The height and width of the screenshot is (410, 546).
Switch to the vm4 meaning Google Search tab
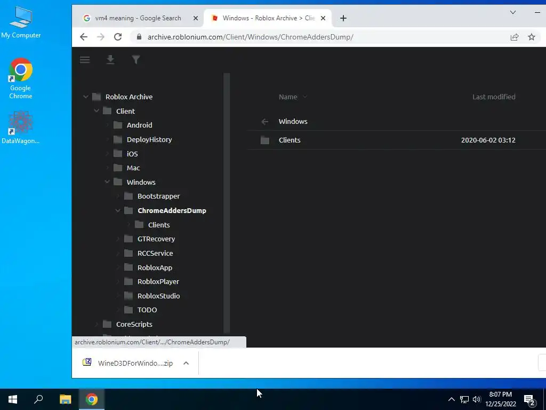(138, 18)
